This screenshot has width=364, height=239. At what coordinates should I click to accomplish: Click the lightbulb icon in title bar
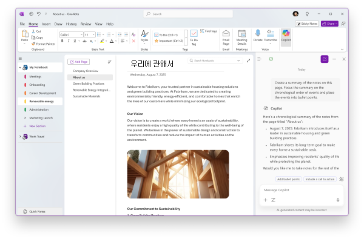307,14
